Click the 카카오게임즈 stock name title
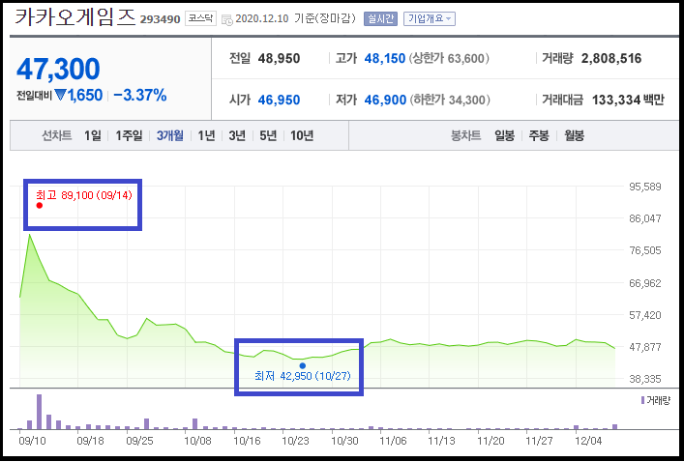The width and height of the screenshot is (684, 462). pos(75,17)
